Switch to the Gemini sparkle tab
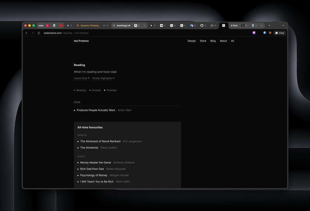310x211 pixels. pos(69,26)
